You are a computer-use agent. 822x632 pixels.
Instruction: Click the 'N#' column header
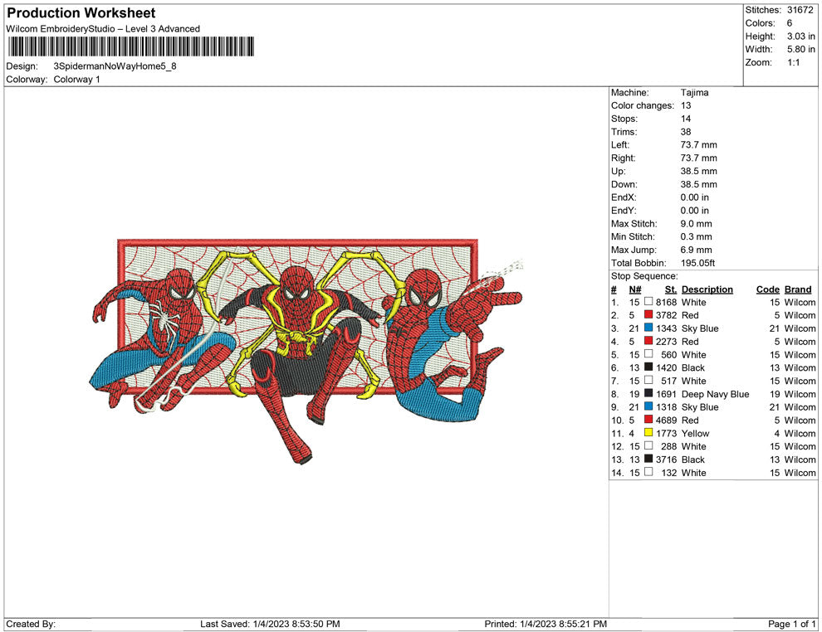(x=635, y=289)
